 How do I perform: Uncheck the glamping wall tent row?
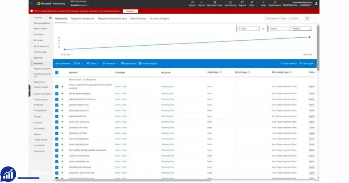57,116
